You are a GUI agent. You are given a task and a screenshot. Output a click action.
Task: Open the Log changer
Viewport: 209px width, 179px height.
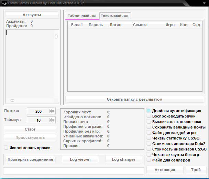point(123,159)
